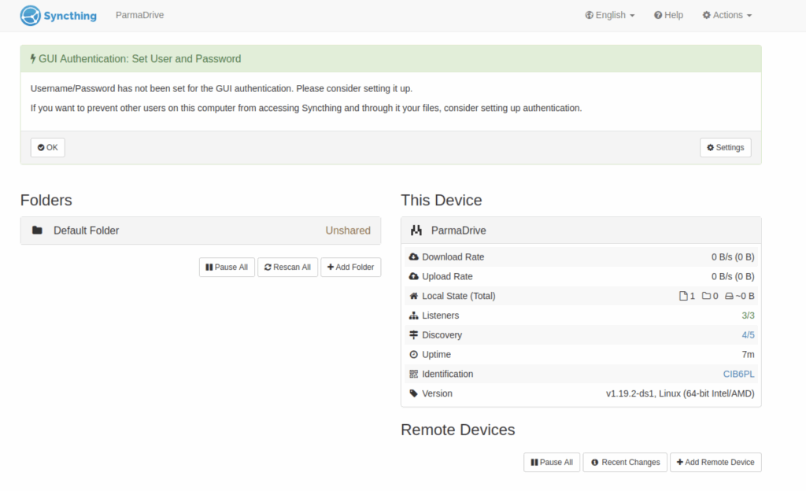This screenshot has height=491, width=806.
Task: Open the Actions dropdown menu
Action: coord(727,16)
